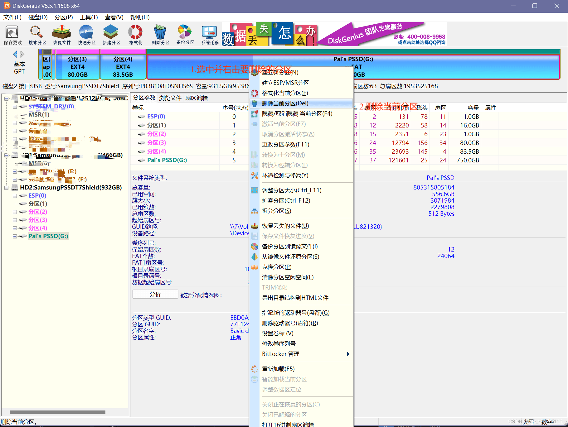Select MSR(1) in the disk tree
The image size is (568, 427).
point(39,114)
